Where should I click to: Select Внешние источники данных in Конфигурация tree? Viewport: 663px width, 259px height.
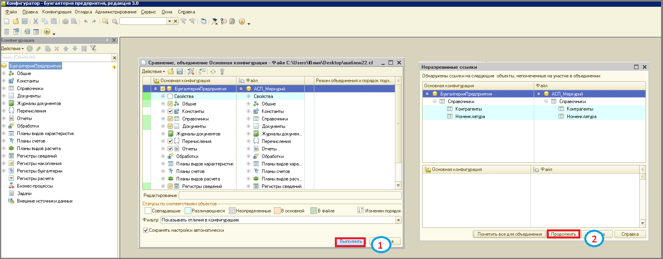[x=45, y=201]
